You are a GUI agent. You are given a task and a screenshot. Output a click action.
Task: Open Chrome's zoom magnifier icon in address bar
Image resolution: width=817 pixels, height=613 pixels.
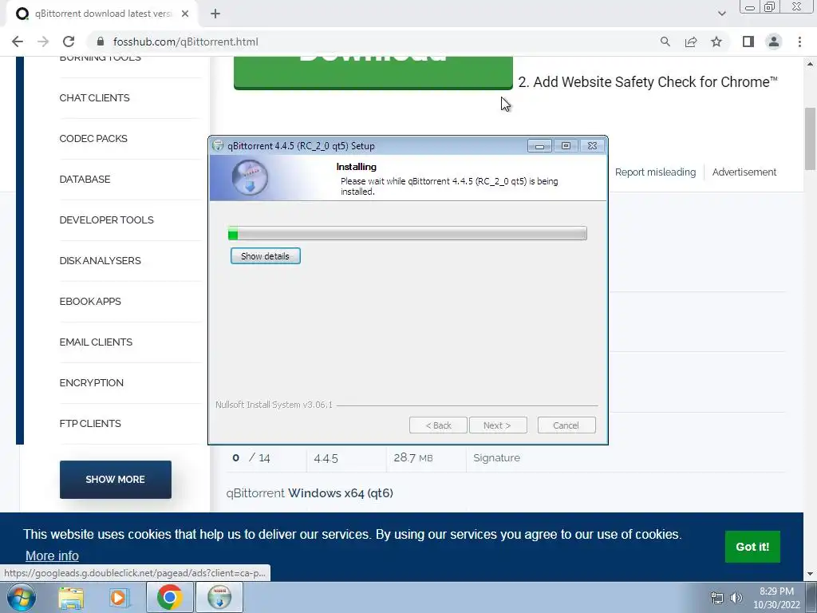pos(665,42)
